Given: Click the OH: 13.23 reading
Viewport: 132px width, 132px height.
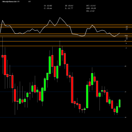Looking at the screenshot, I should [91, 8].
